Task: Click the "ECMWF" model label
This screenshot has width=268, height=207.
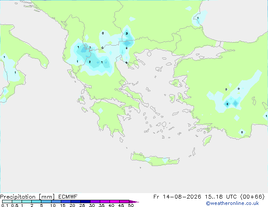Action: pyautogui.click(x=68, y=197)
